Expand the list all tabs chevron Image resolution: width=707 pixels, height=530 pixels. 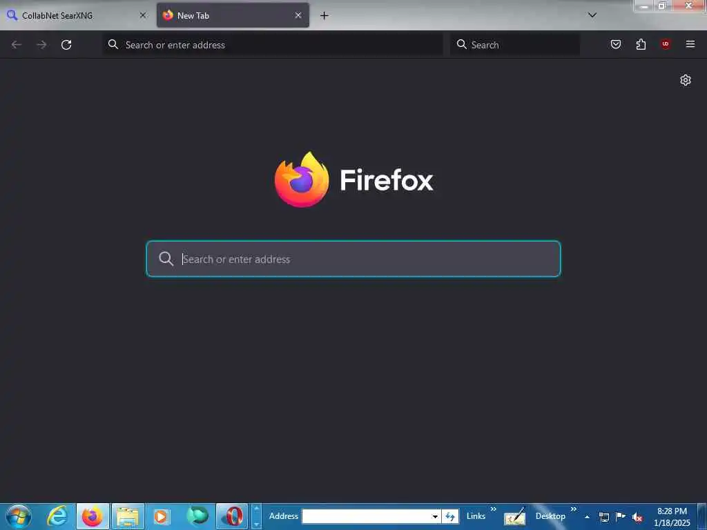pyautogui.click(x=592, y=15)
